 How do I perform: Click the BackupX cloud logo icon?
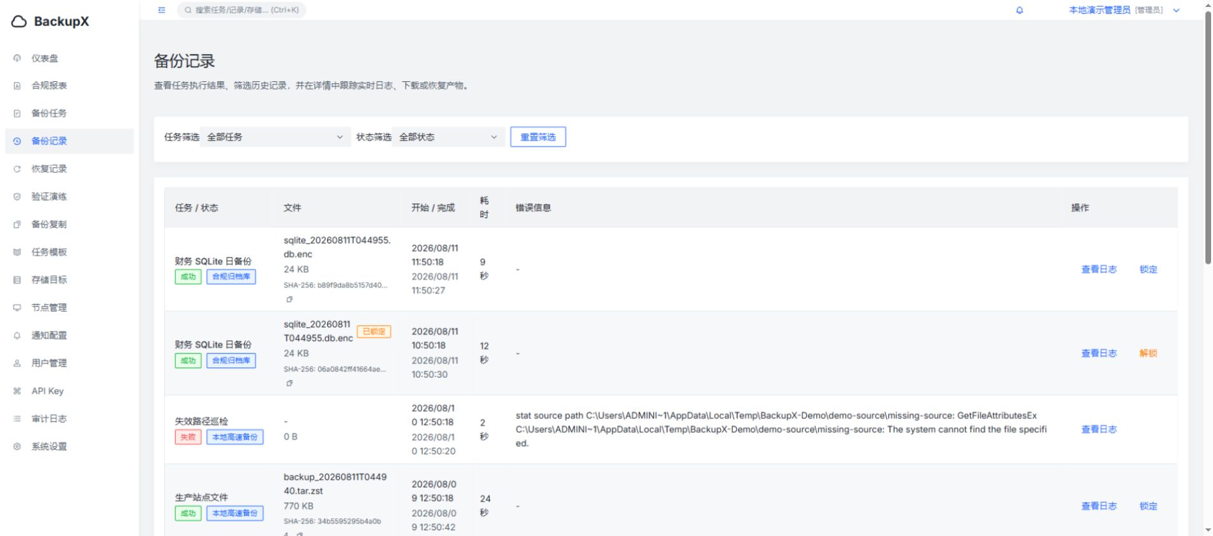19,22
